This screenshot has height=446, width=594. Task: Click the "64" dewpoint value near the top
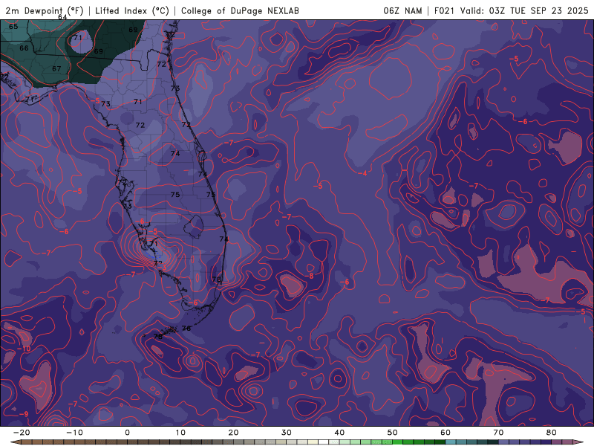(x=62, y=17)
